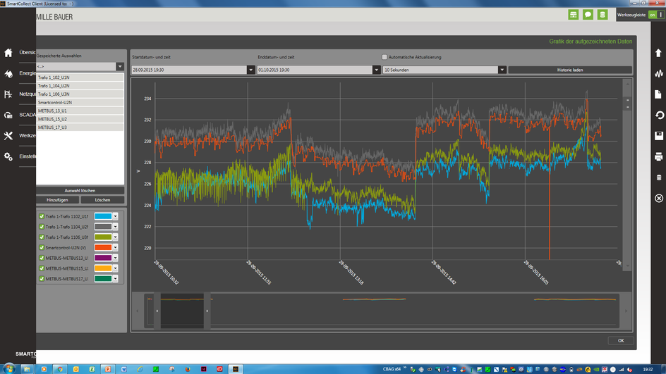This screenshot has height=374, width=666.
Task: Select METBUS_15_U2 in the saved list
Action: [80, 119]
